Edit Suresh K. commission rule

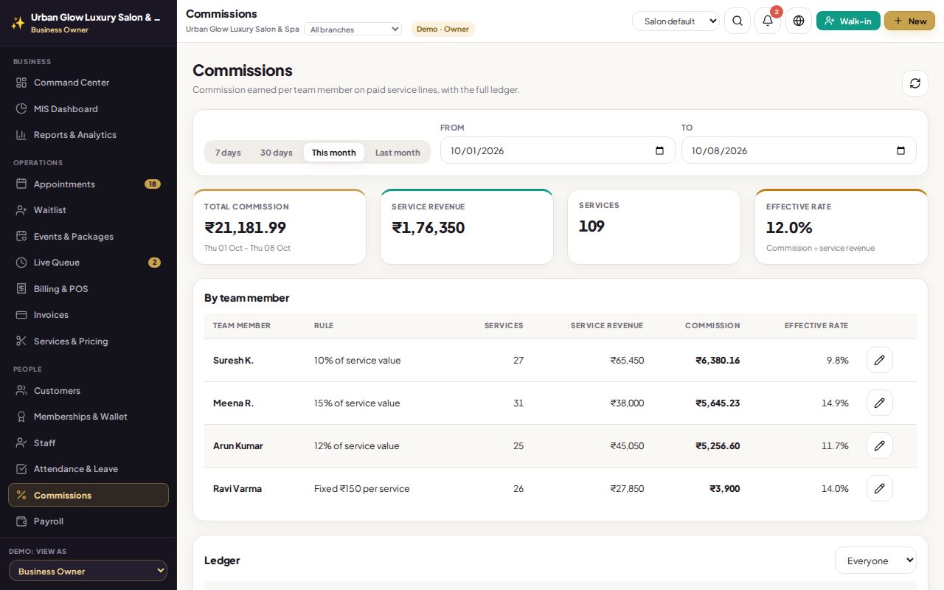point(880,360)
